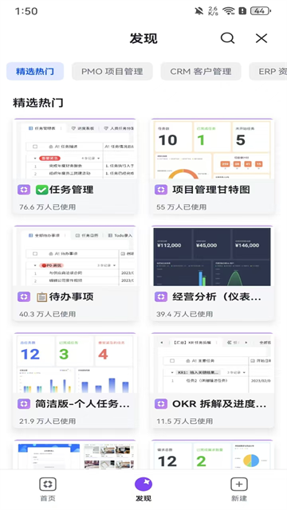Click the purple base icon beside OKR 拆解及进度
The image size is (287, 510).
(161, 404)
